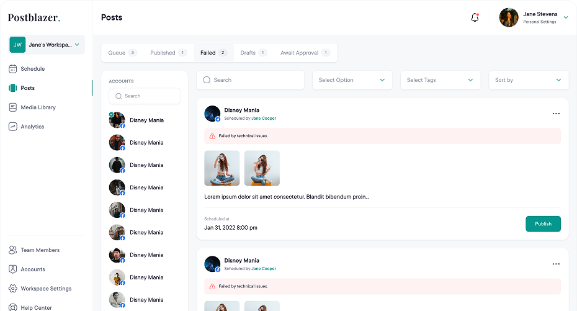
Task: Open the Select Option dropdown
Action: (x=352, y=80)
